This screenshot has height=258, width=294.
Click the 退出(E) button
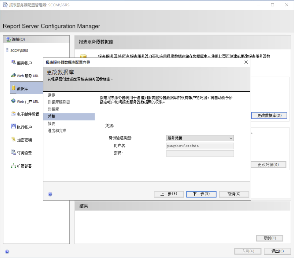pos(277,251)
